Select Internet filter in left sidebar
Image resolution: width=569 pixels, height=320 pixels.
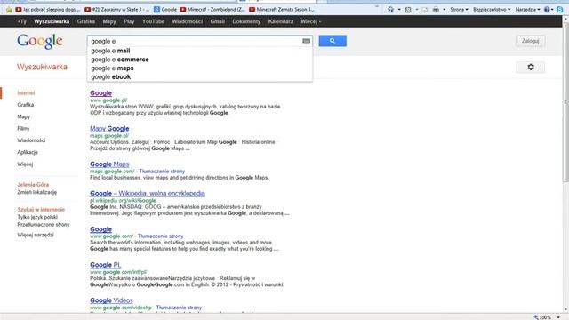[x=26, y=92]
